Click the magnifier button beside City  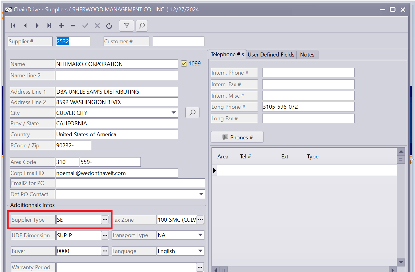pos(192,113)
